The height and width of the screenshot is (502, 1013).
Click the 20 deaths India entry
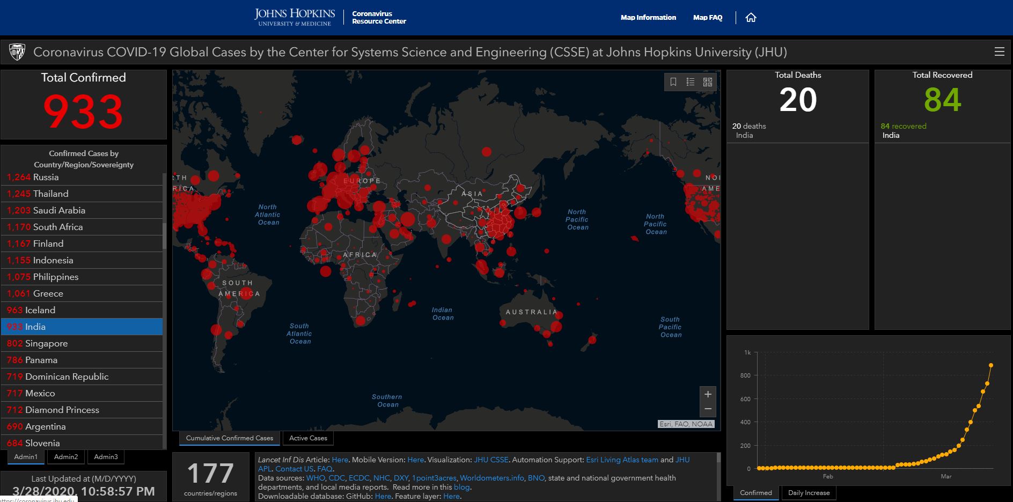click(x=797, y=130)
